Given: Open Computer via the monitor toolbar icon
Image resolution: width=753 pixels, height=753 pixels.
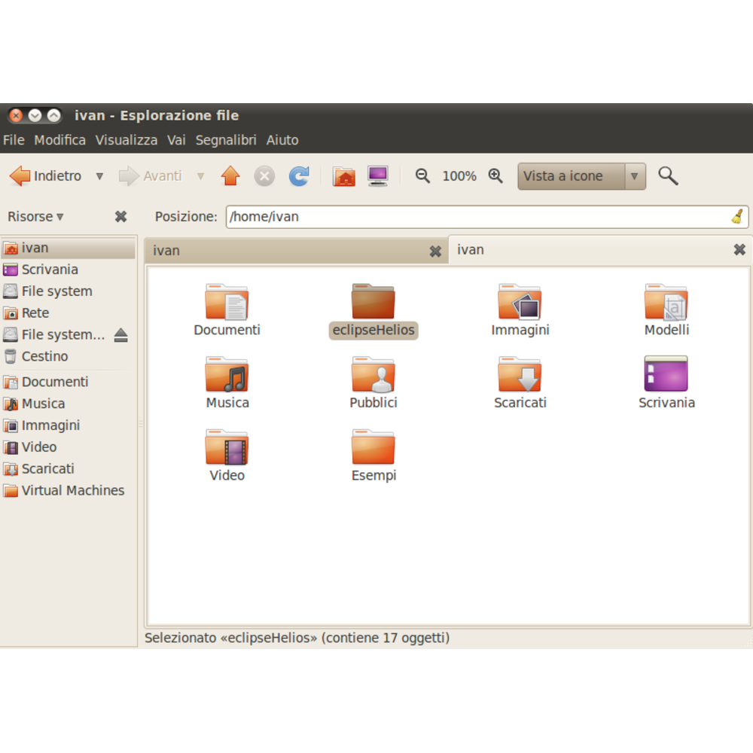Looking at the screenshot, I should 378,176.
